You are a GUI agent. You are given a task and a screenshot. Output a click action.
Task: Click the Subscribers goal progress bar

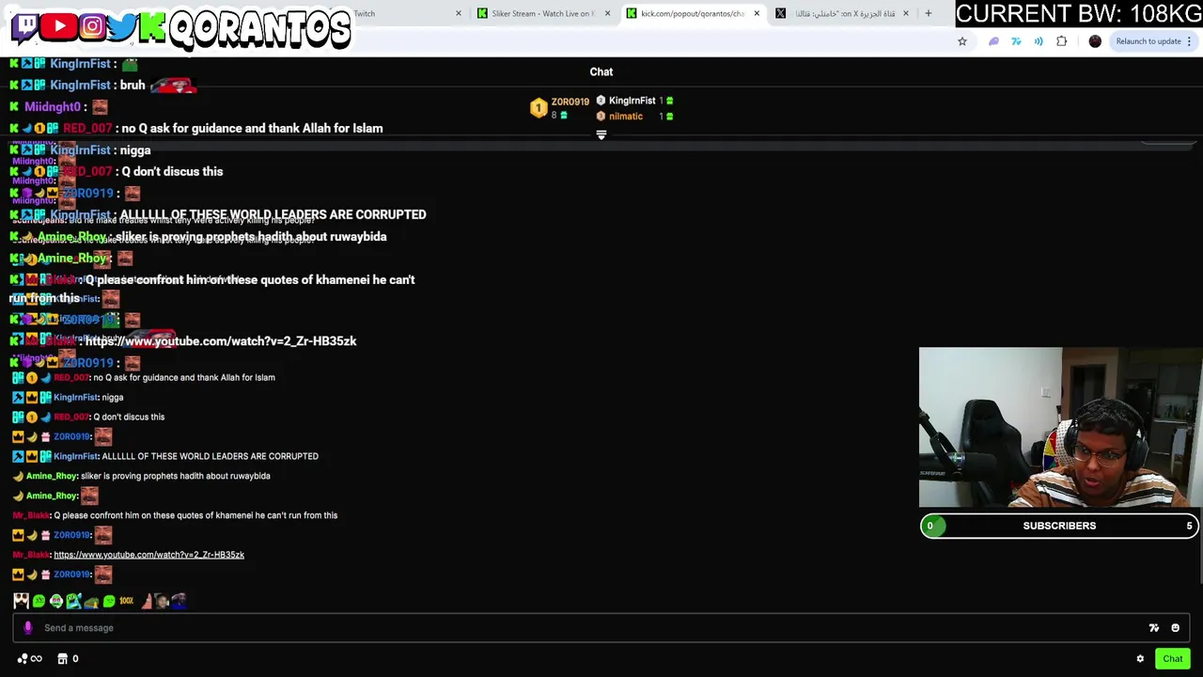pos(1059,526)
